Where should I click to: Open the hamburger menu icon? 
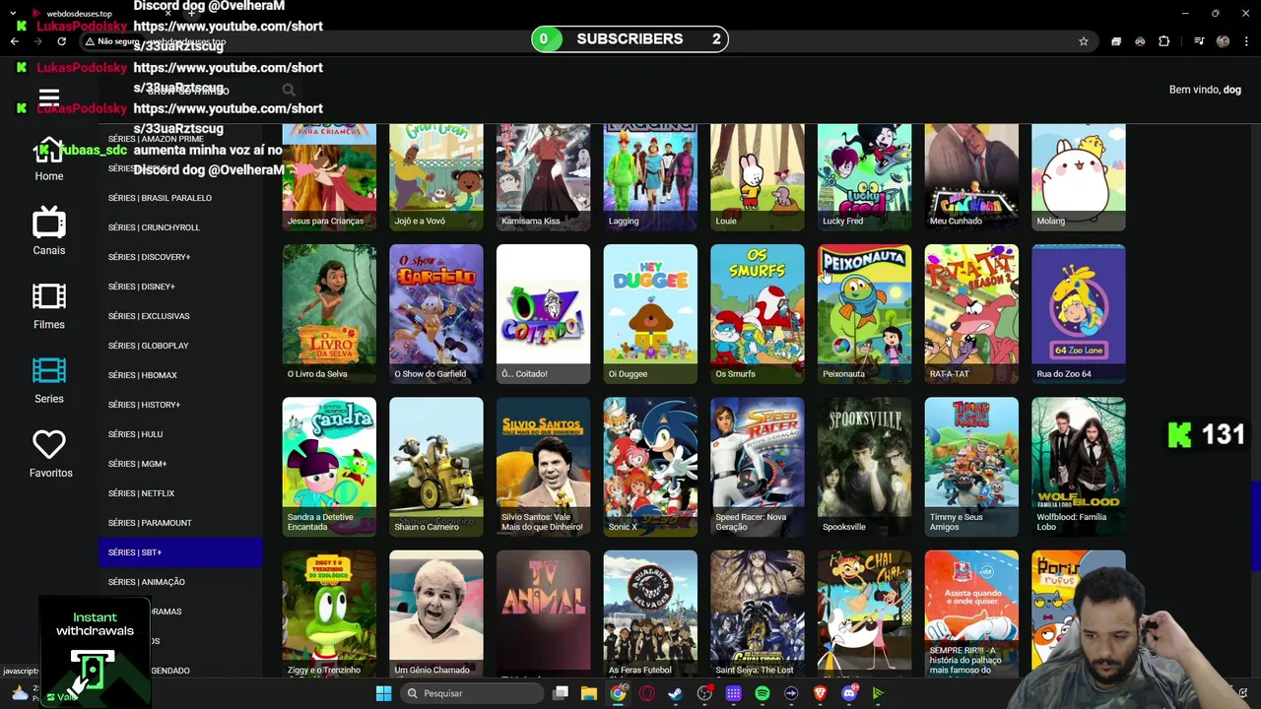click(49, 98)
